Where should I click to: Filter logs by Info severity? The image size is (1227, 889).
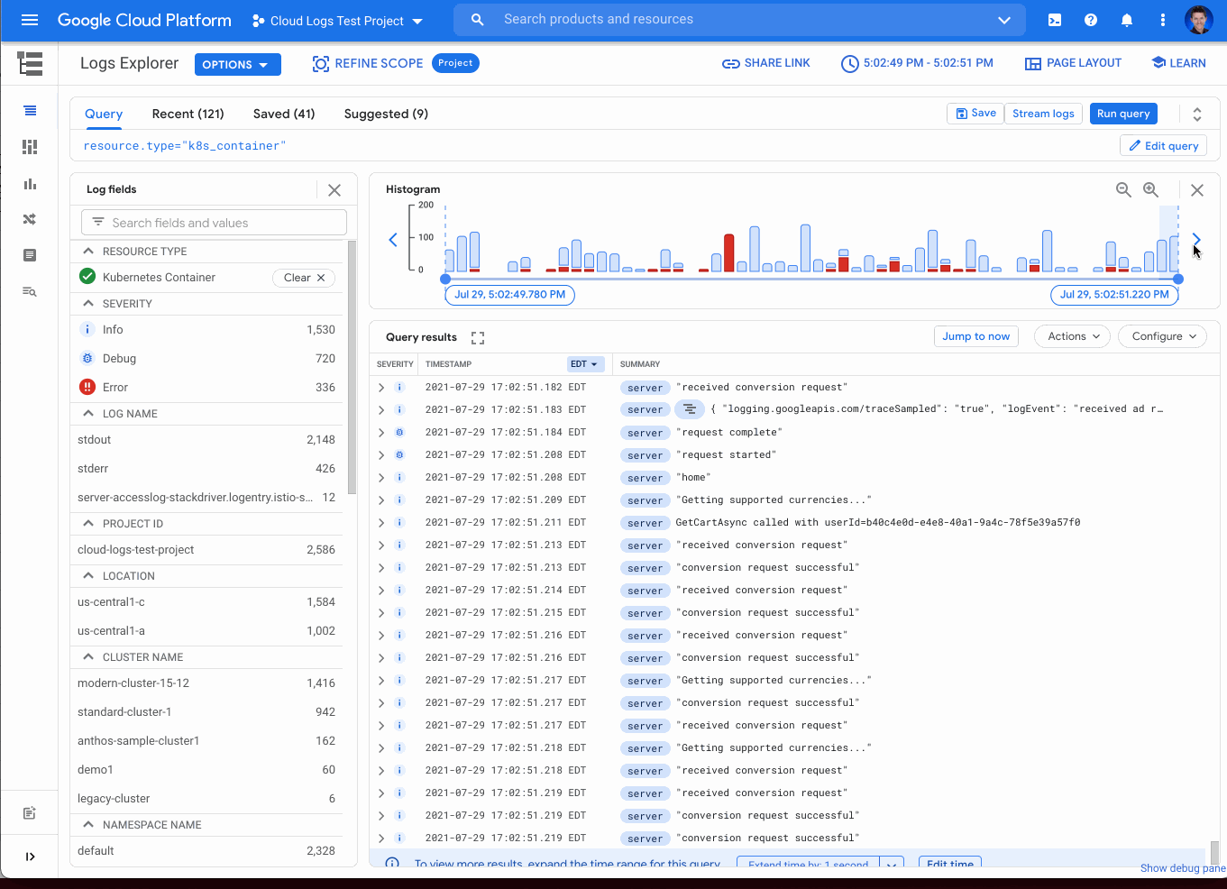pos(207,330)
